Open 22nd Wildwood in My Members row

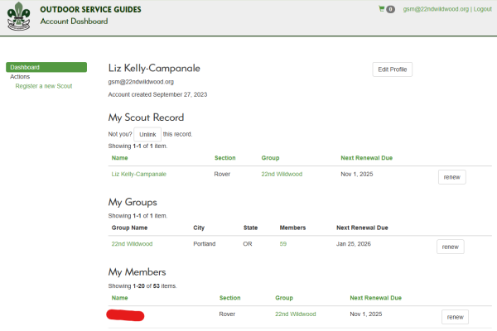295,314
